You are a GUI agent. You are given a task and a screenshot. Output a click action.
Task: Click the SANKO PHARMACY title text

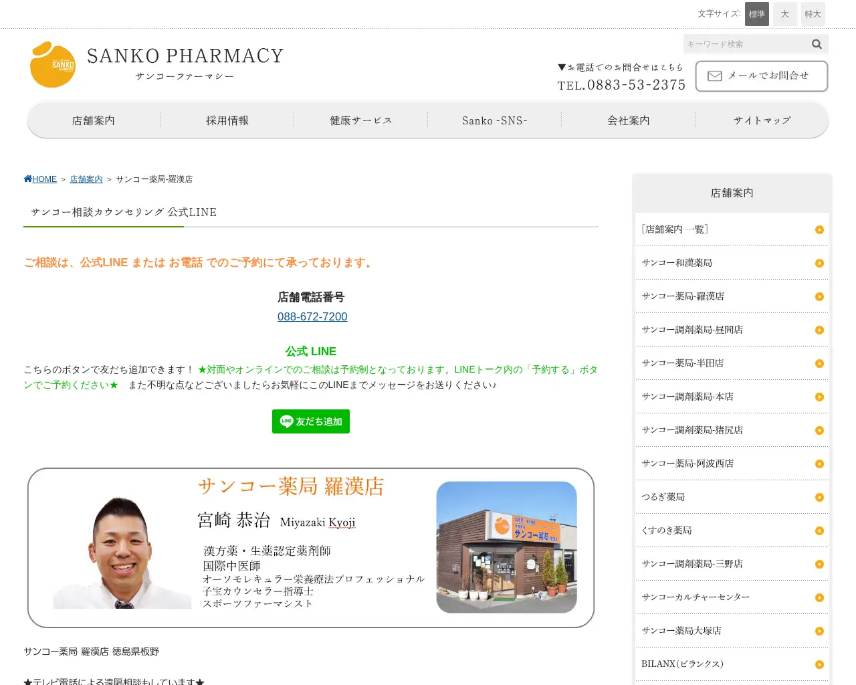185,56
